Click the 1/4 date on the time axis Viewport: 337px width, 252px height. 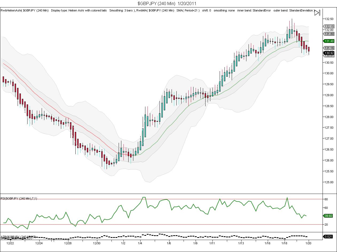[x=140, y=243]
